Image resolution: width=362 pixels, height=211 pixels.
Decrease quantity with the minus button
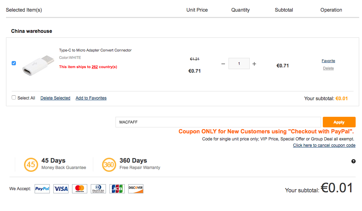223,64
